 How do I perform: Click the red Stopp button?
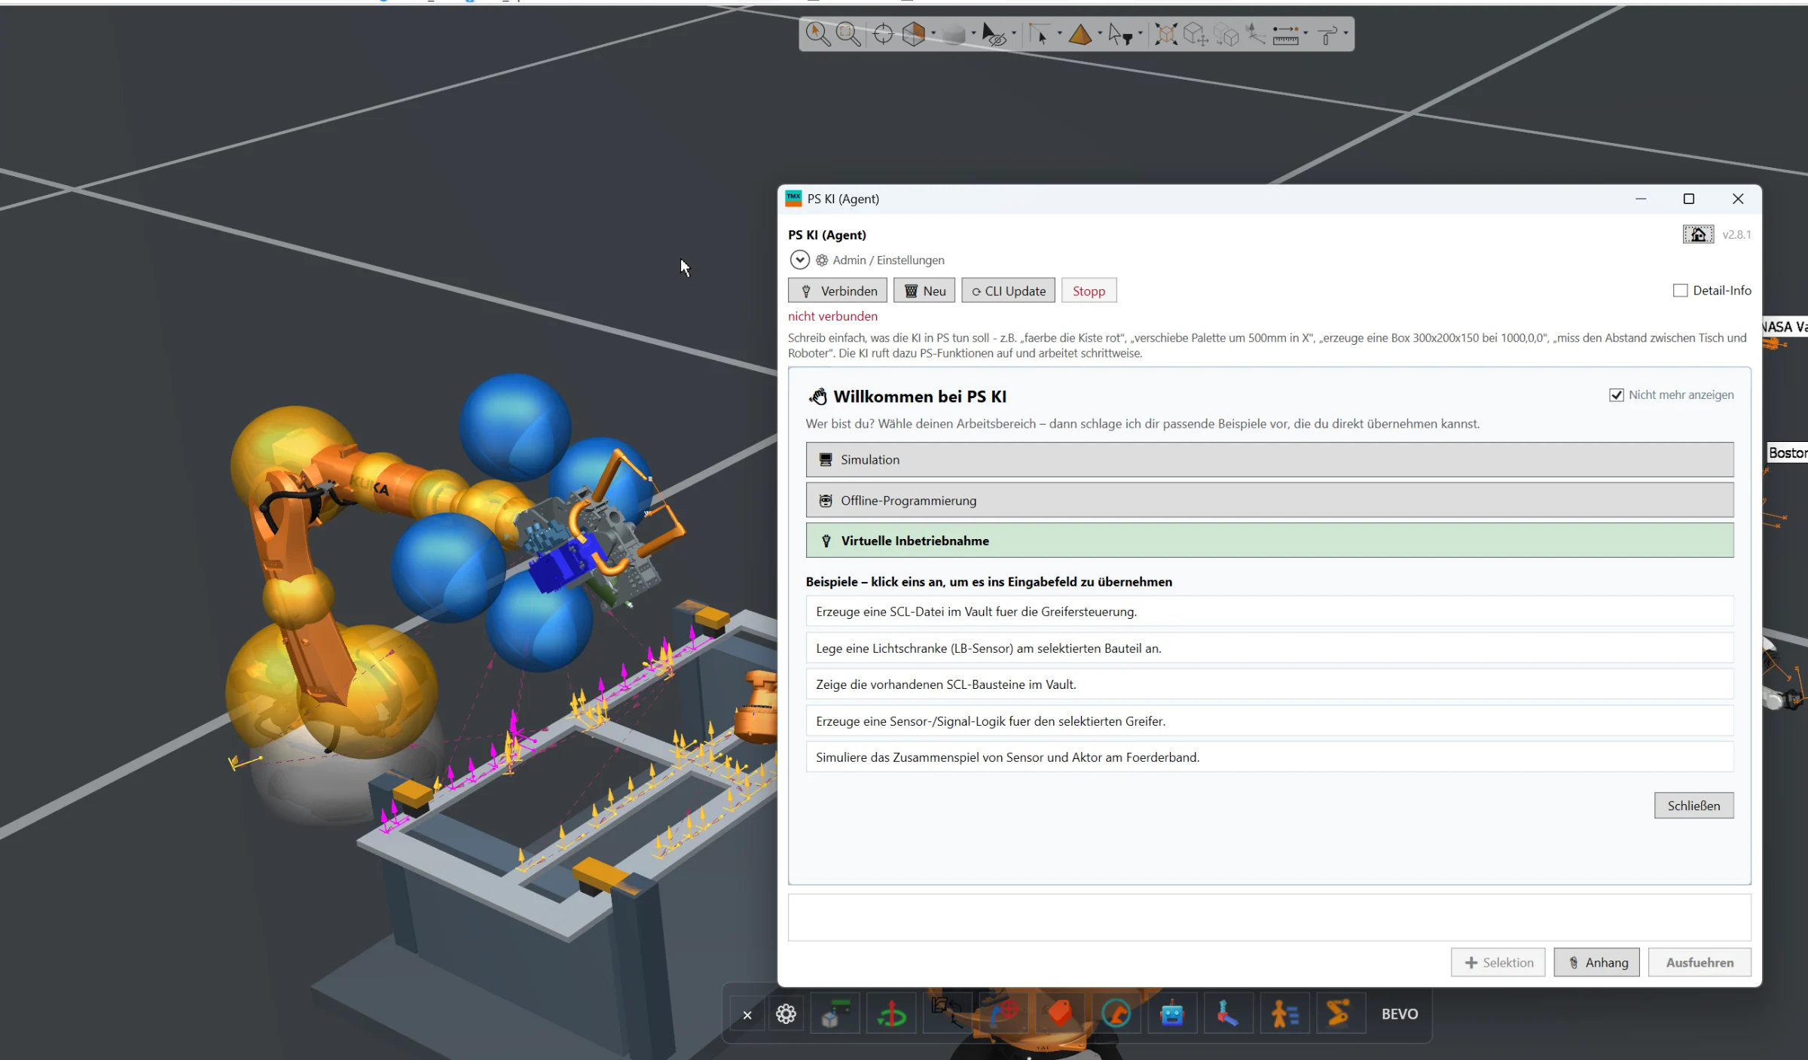1089,291
